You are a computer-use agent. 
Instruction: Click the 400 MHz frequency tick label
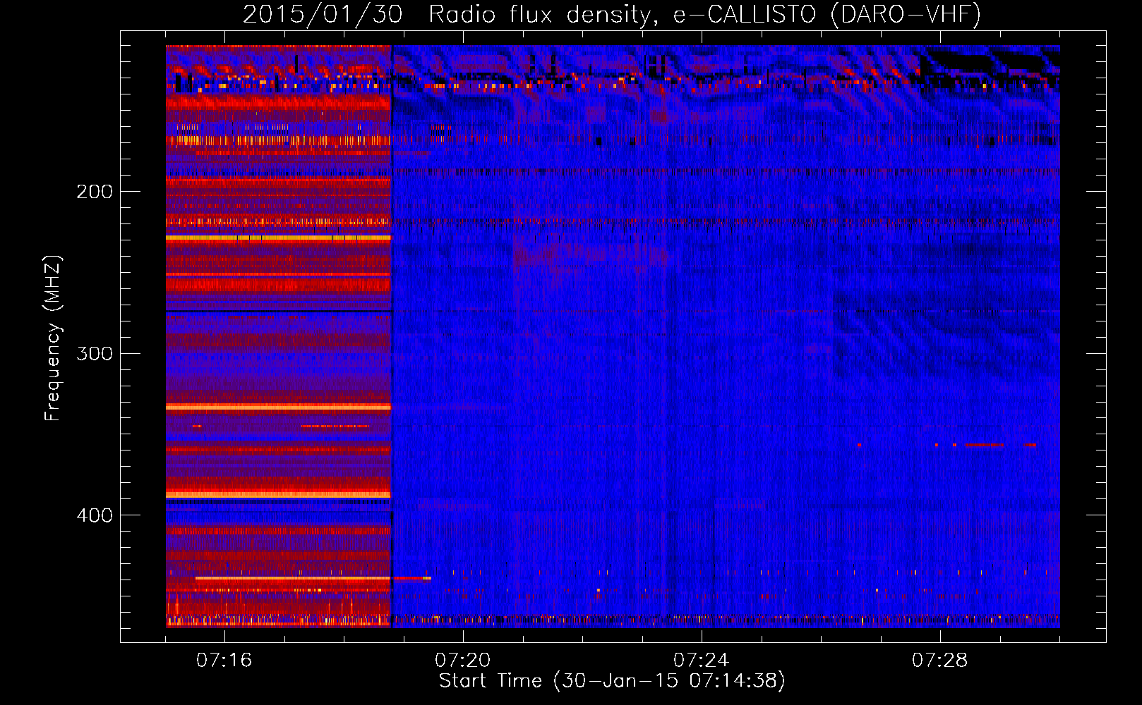(x=95, y=515)
